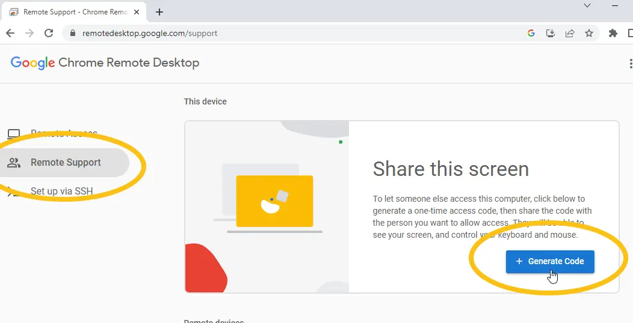
Task: Open Set up via SSH section
Action: click(61, 191)
